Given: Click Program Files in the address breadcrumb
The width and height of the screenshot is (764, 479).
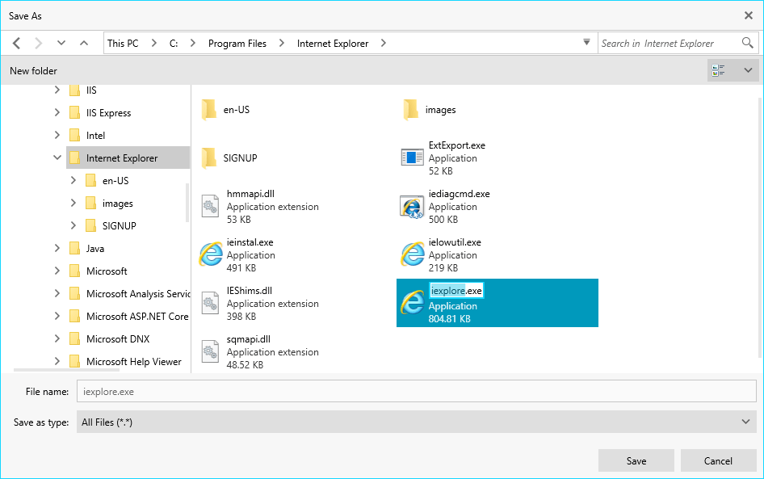Looking at the screenshot, I should (237, 44).
